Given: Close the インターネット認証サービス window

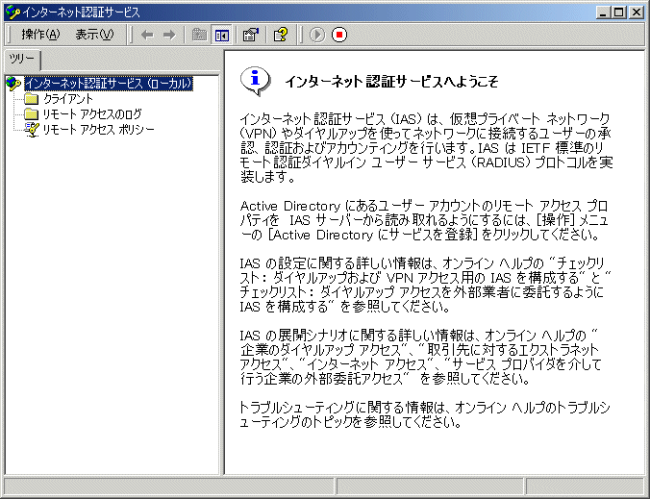Looking at the screenshot, I should (637, 12).
